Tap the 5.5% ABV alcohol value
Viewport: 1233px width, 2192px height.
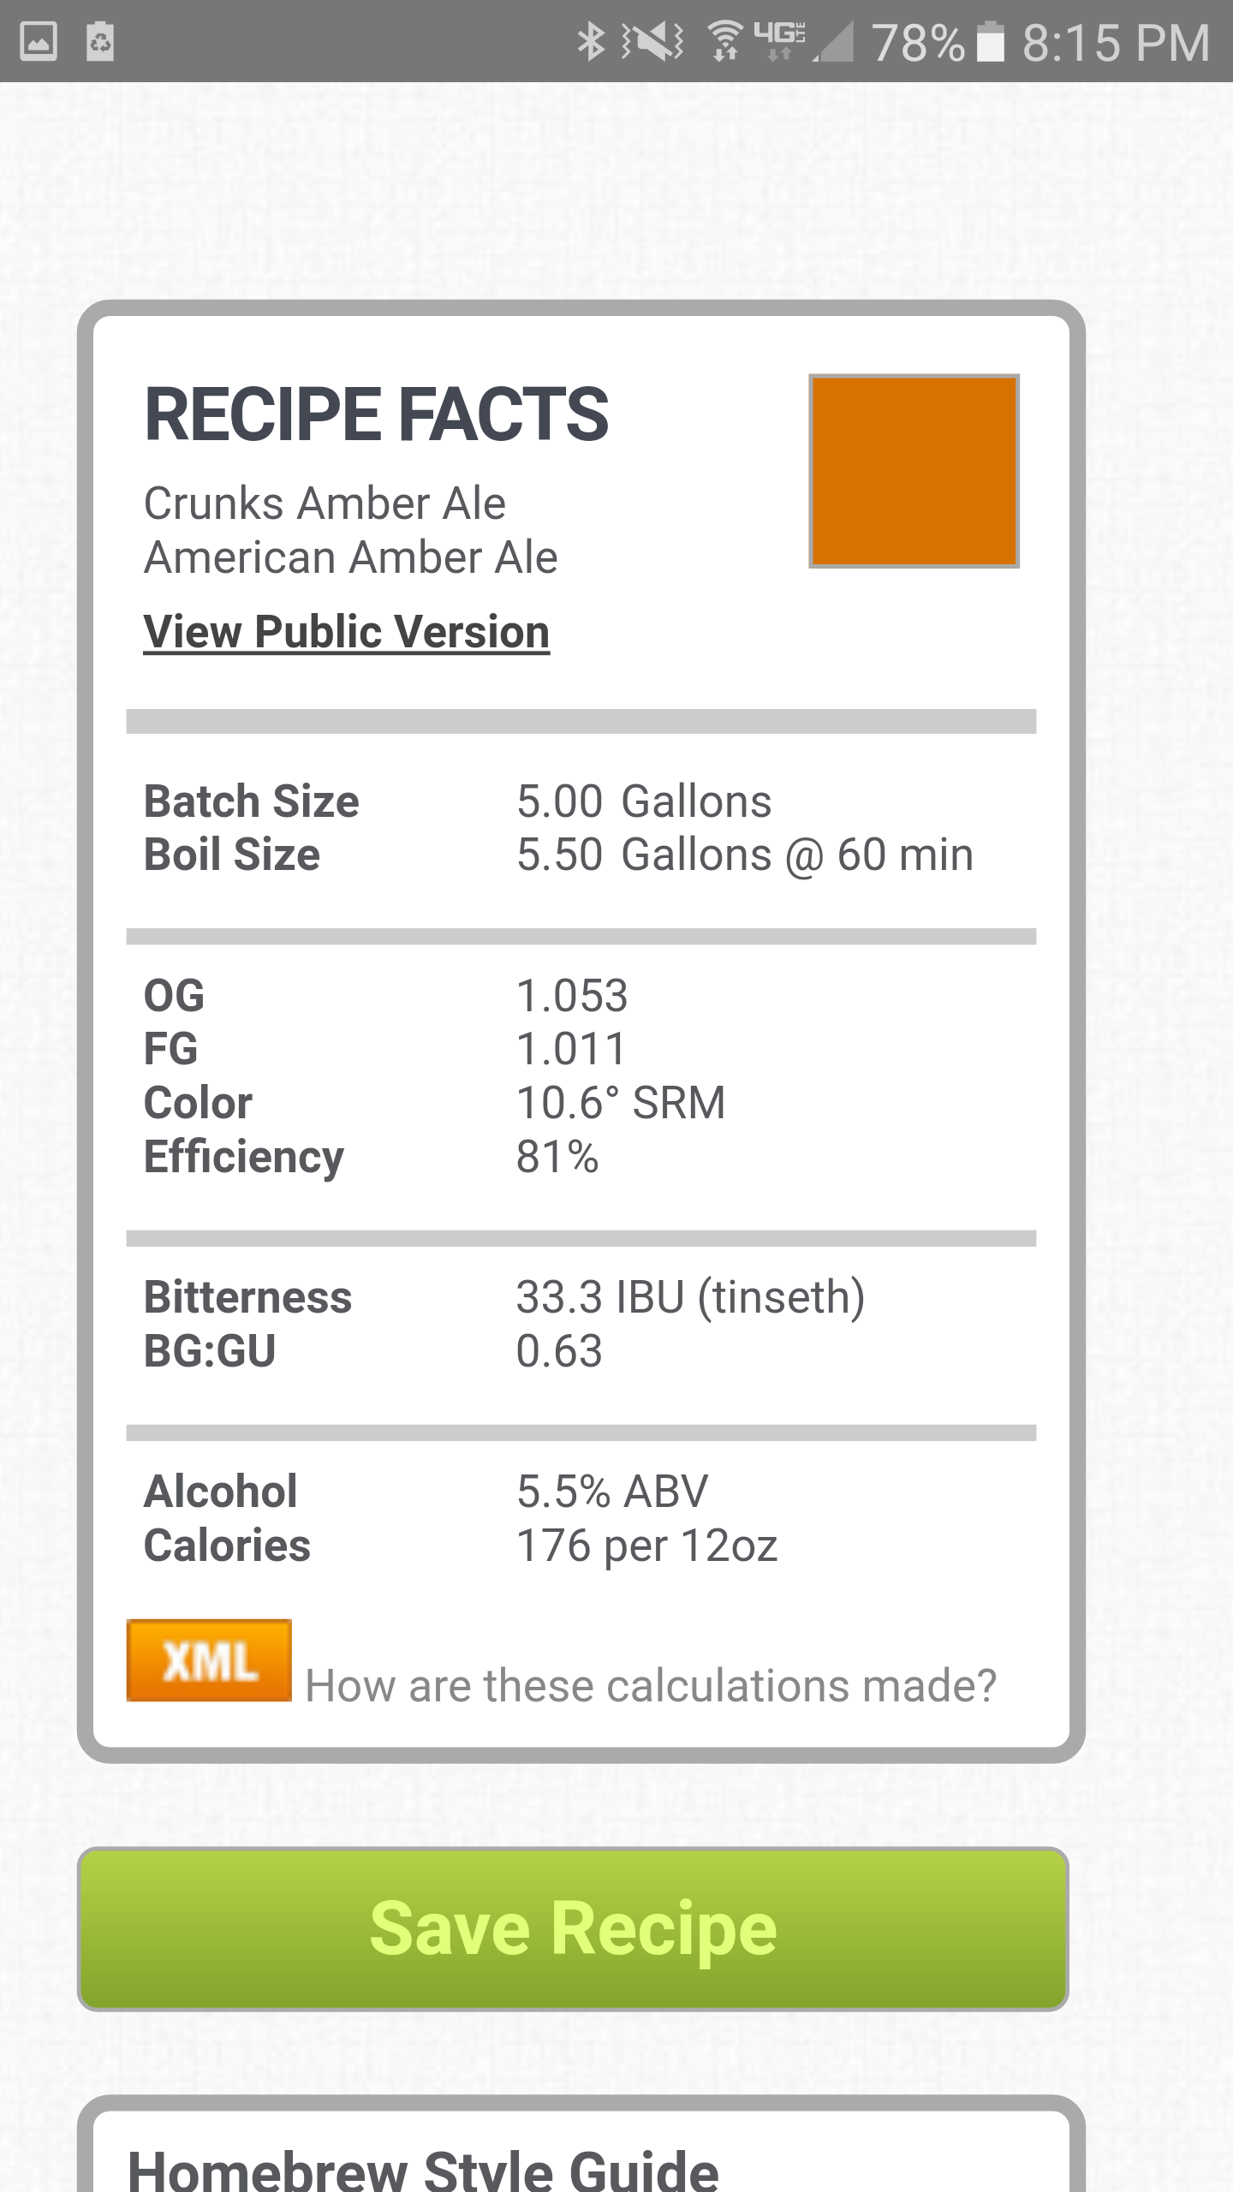(x=612, y=1491)
